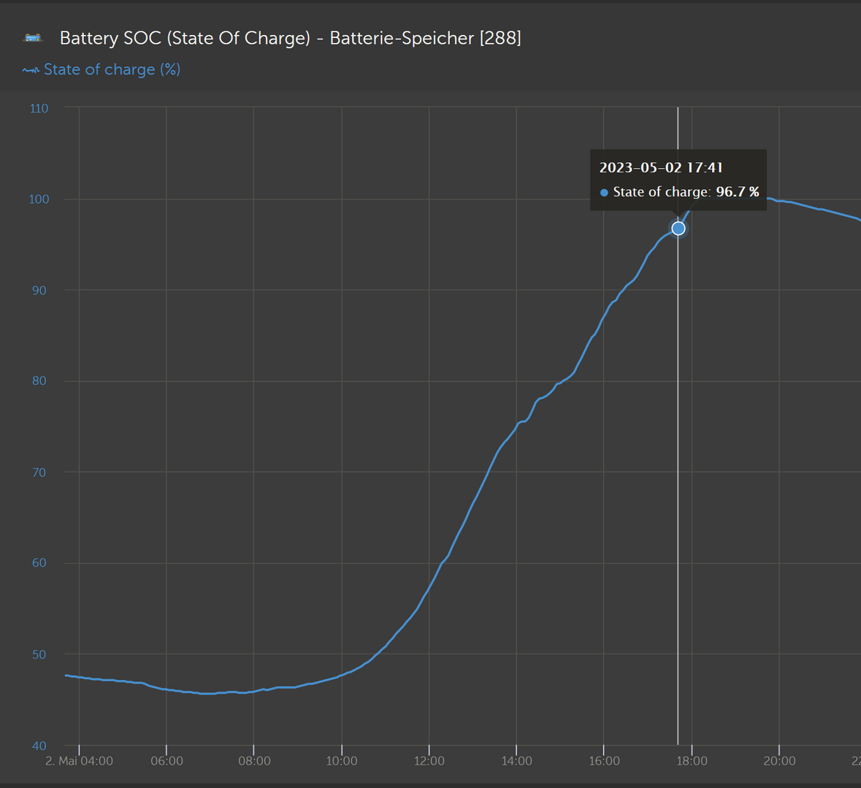Screen dimensions: 861x788
Task: Click the y-axis label 80
Action: 39,380
